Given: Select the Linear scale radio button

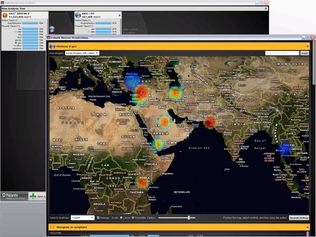Looking at the screenshot, I should [x=121, y=218].
